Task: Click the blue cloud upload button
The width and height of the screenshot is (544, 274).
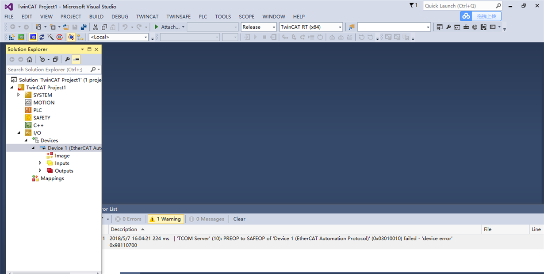Action: coord(481,16)
